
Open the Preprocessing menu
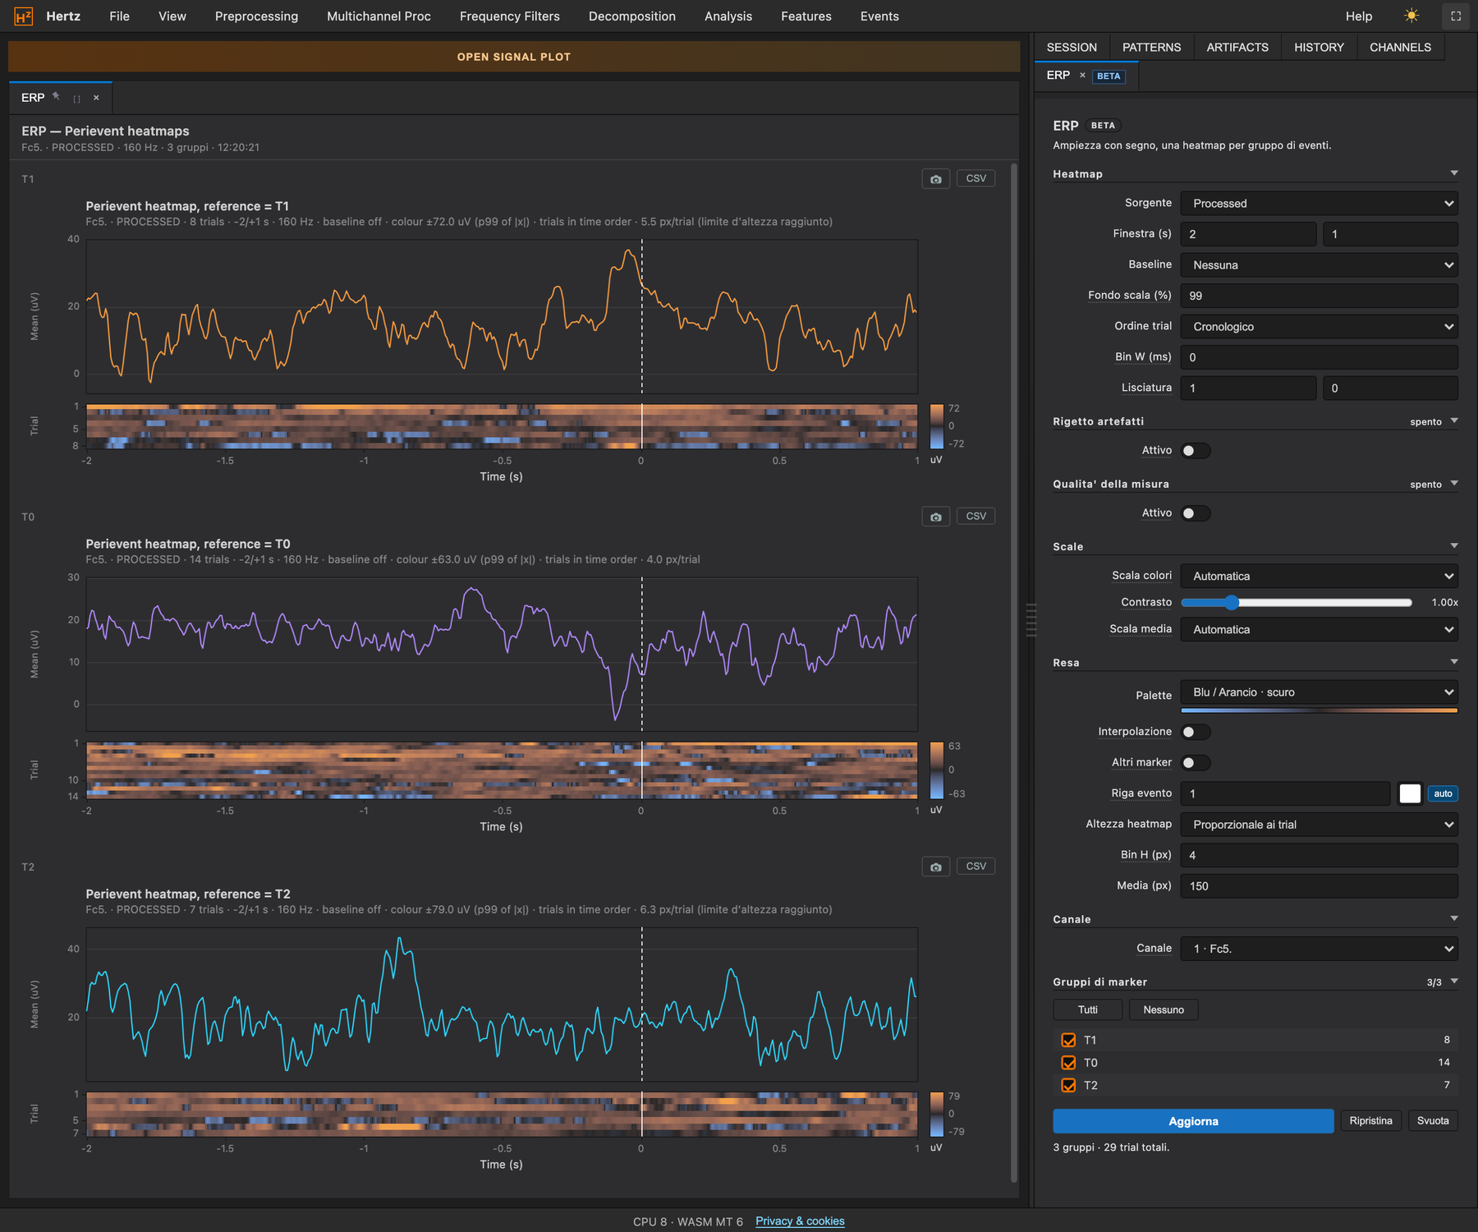[x=256, y=16]
